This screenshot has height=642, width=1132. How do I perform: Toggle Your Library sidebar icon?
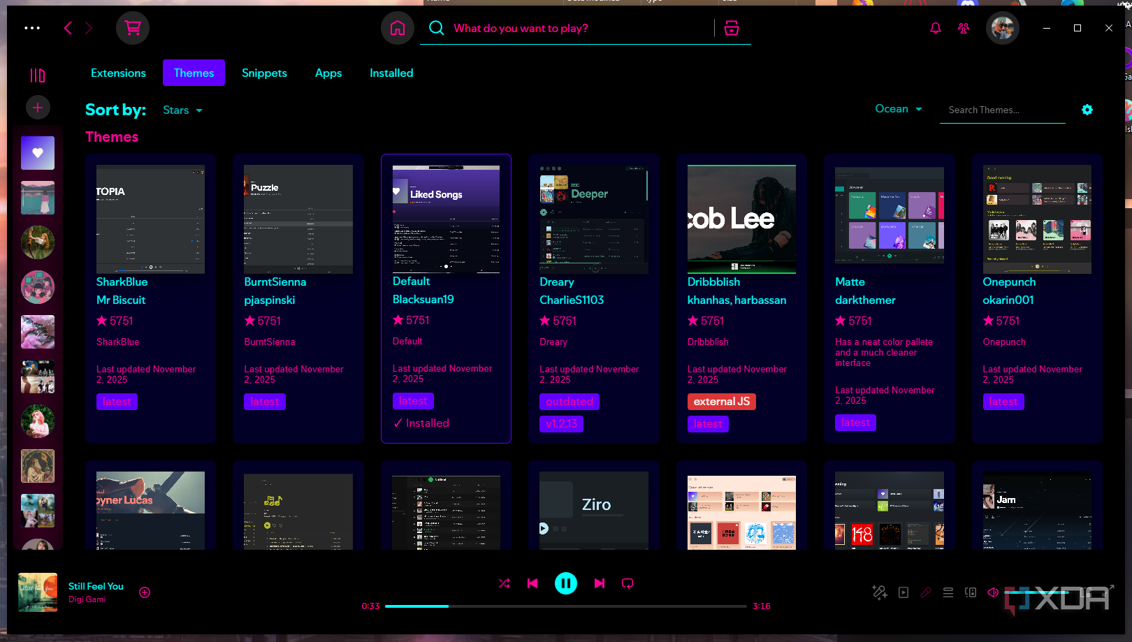click(x=38, y=75)
